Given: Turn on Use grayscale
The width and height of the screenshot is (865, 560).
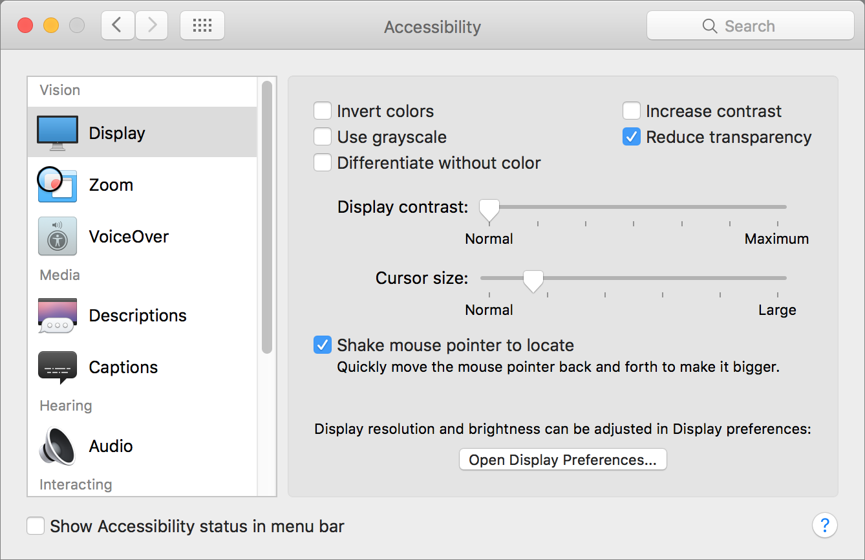Looking at the screenshot, I should (x=323, y=137).
